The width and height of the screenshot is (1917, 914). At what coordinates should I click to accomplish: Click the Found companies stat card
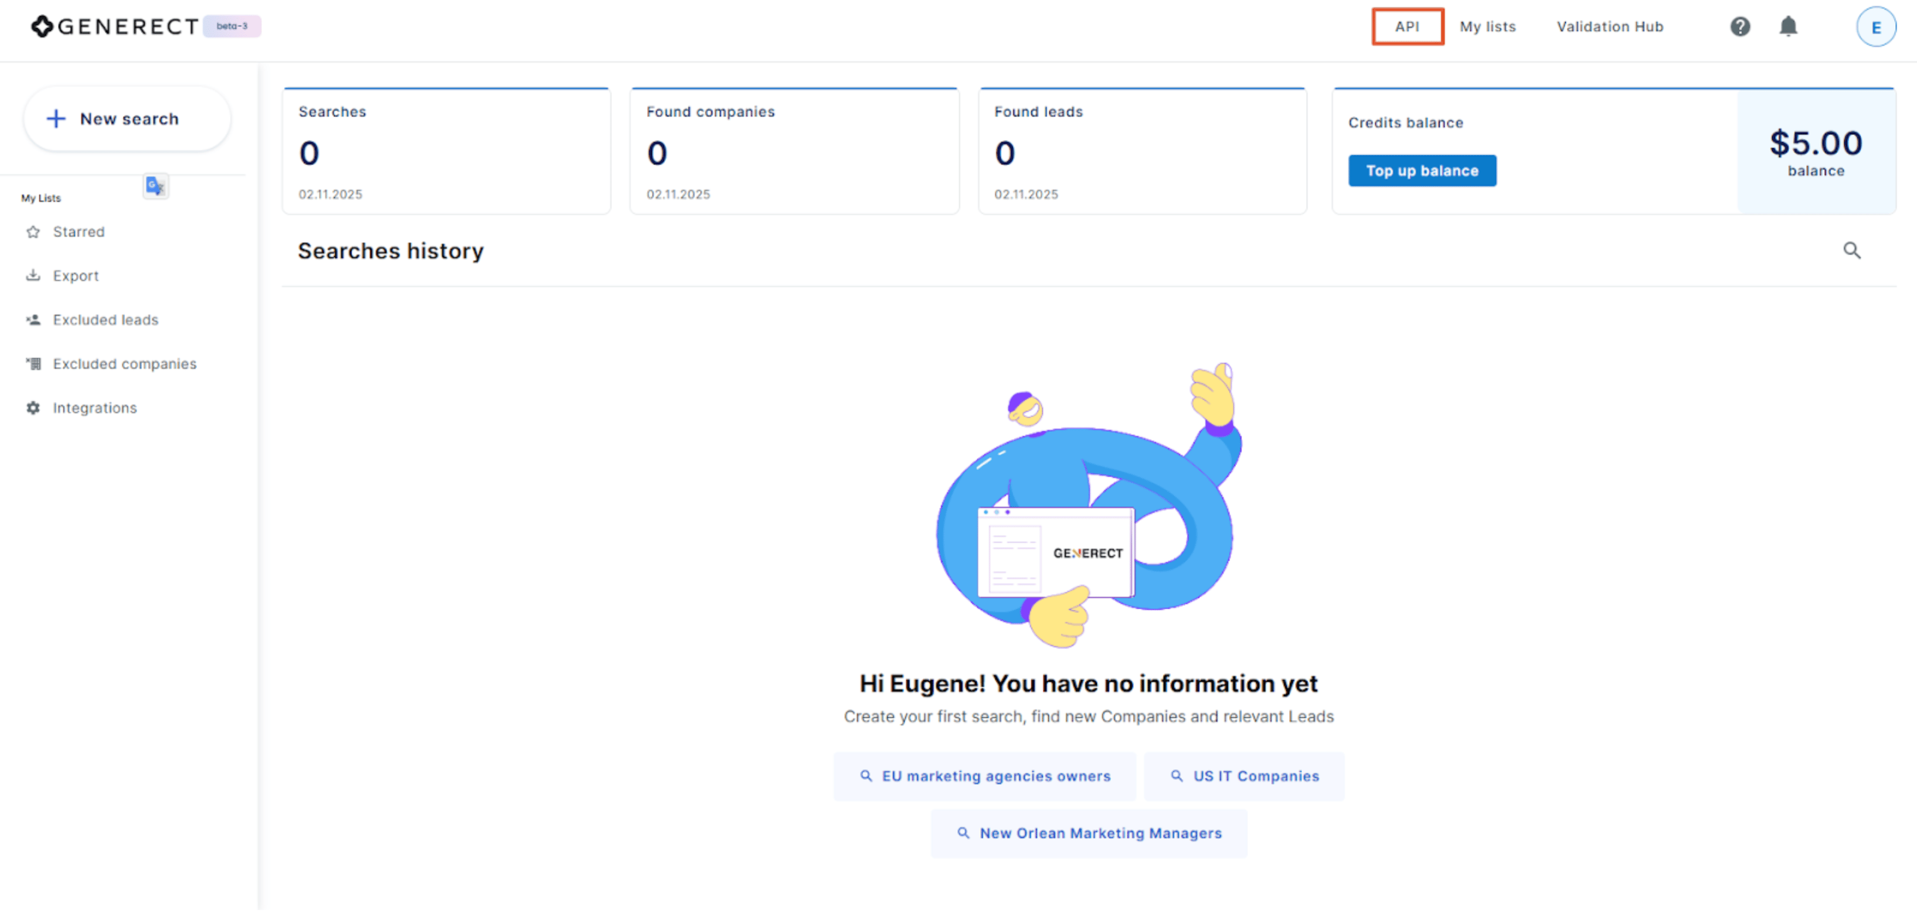click(x=794, y=151)
